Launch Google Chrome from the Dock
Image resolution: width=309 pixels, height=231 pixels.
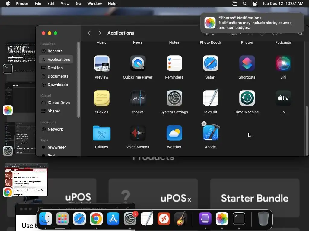click(x=96, y=219)
